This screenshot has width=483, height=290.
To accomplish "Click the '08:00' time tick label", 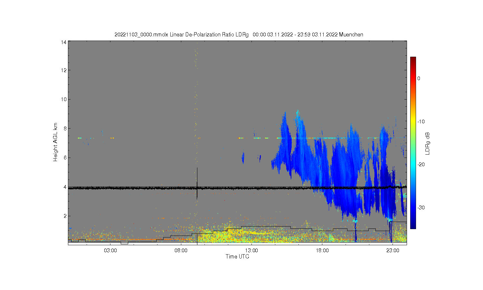I will 181,250.
